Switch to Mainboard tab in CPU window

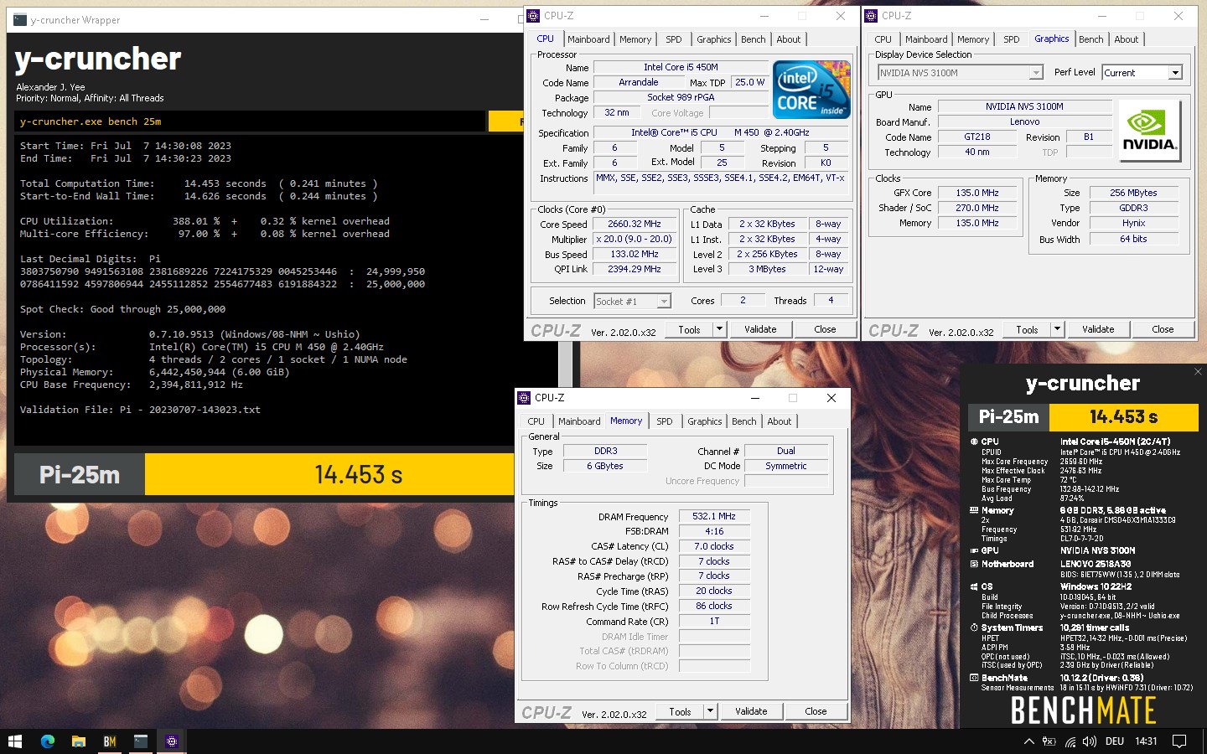point(588,39)
